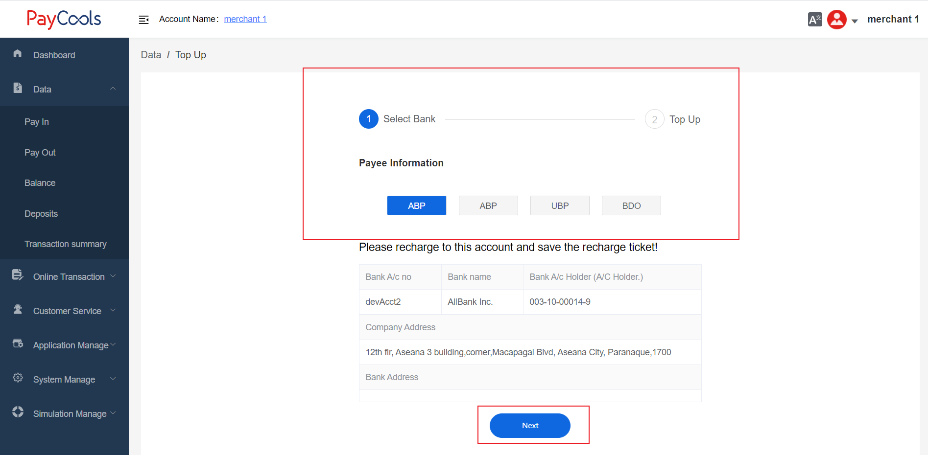Image resolution: width=928 pixels, height=455 pixels.
Task: Select the highlighted blue ABP bank
Action: pyautogui.click(x=416, y=205)
